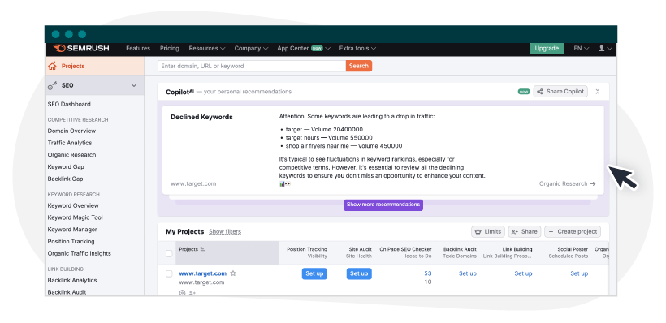666x323 pixels.
Task: Open the Features menu item
Action: [x=138, y=49]
